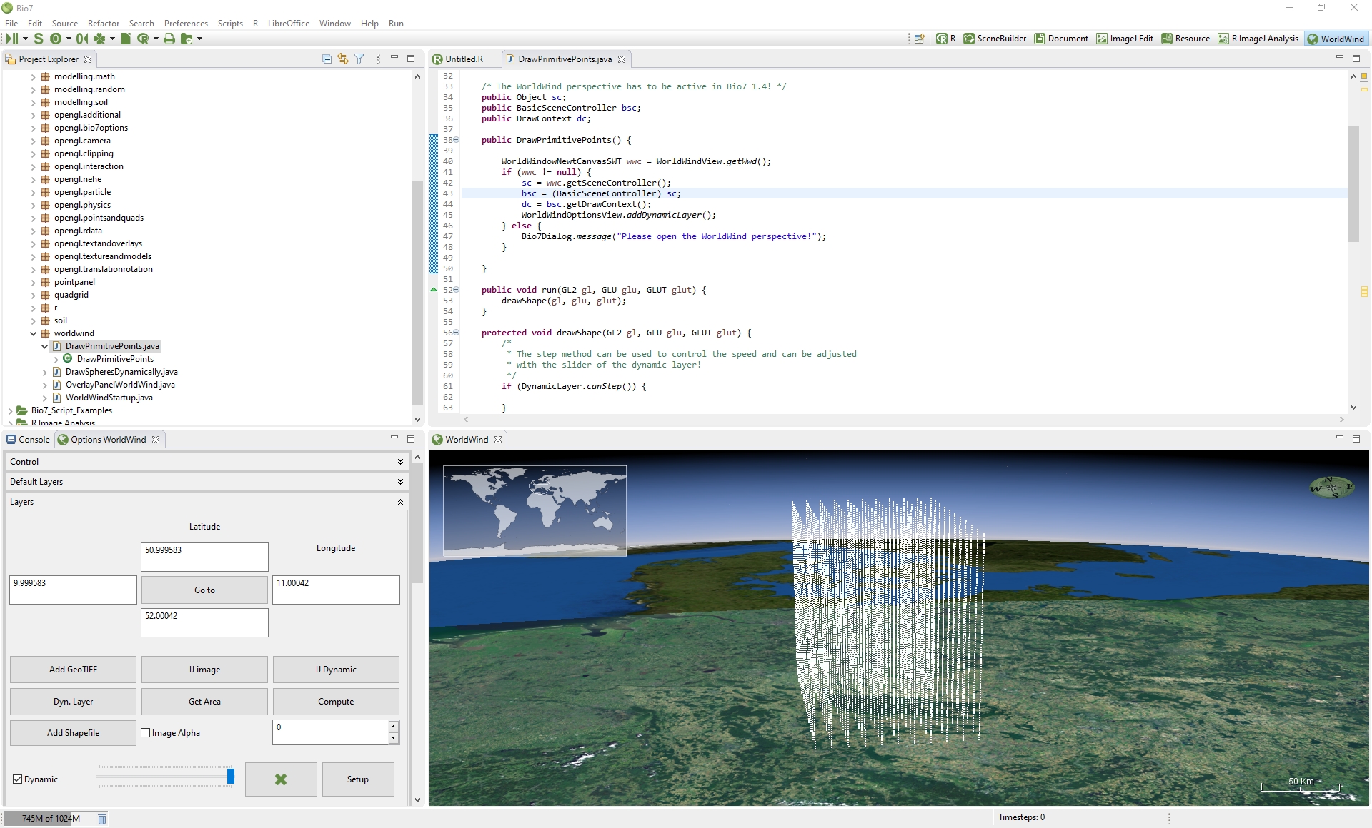1372x828 pixels.
Task: Click the green octagon zero reset icon
Action: 56,39
